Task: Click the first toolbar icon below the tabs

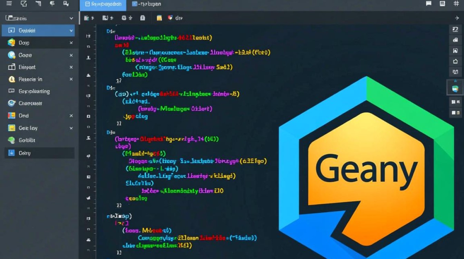Action: coord(87,18)
